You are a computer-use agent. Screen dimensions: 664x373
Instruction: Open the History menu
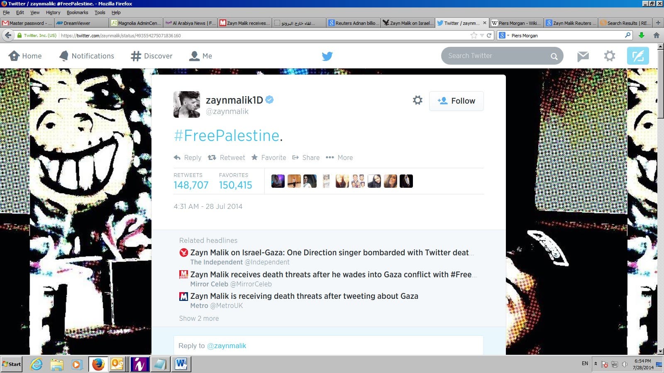click(53, 12)
